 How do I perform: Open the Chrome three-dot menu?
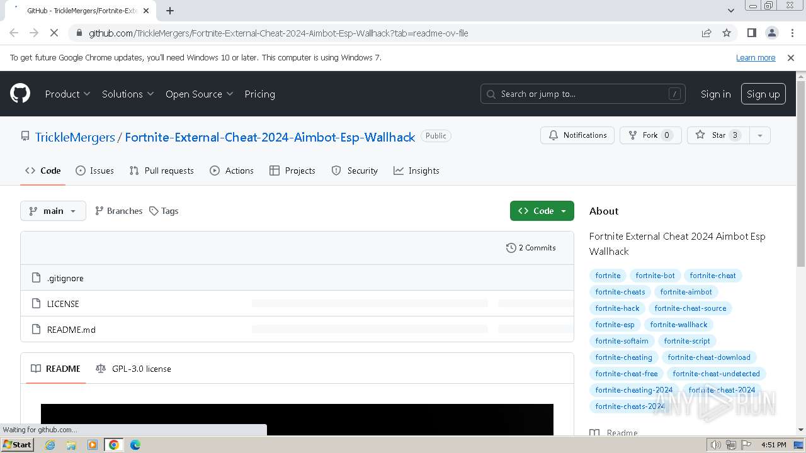coord(792,33)
